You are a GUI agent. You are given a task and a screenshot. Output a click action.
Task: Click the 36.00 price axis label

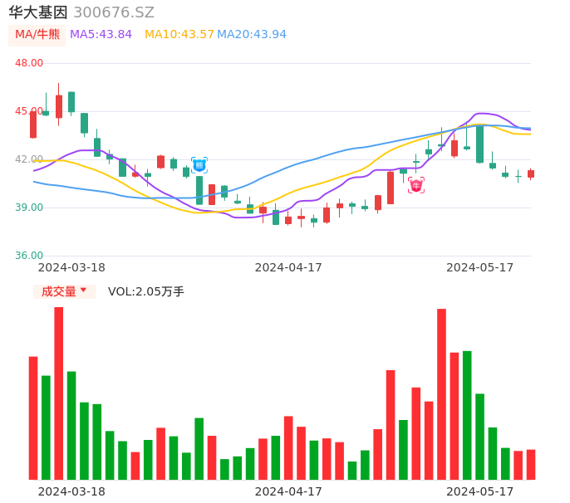pos(29,256)
